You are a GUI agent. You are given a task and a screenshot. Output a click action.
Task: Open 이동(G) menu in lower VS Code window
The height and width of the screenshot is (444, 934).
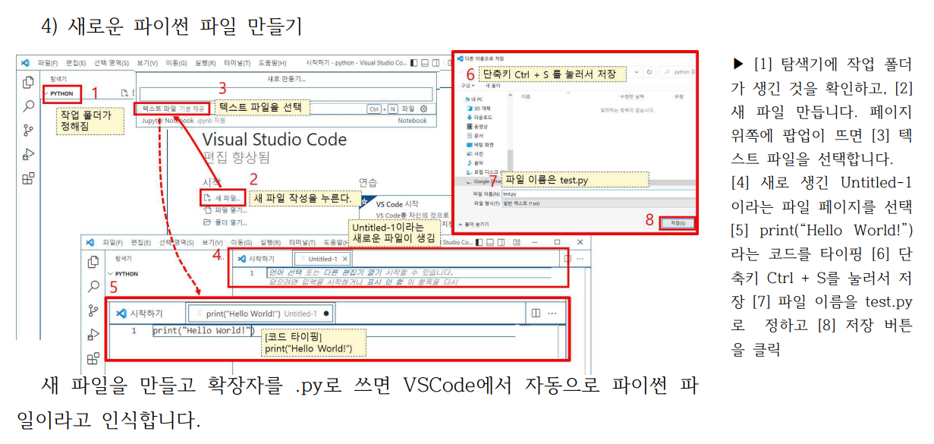[x=242, y=243]
